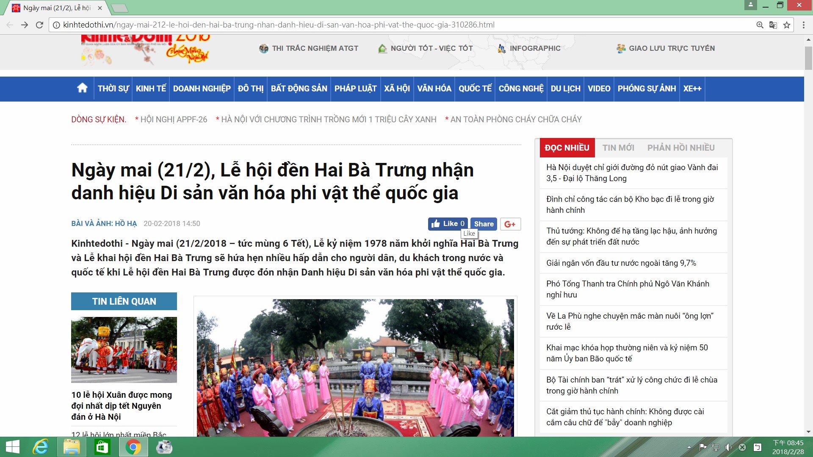Click the Google Plus share icon
The width and height of the screenshot is (813, 457).
tap(510, 224)
